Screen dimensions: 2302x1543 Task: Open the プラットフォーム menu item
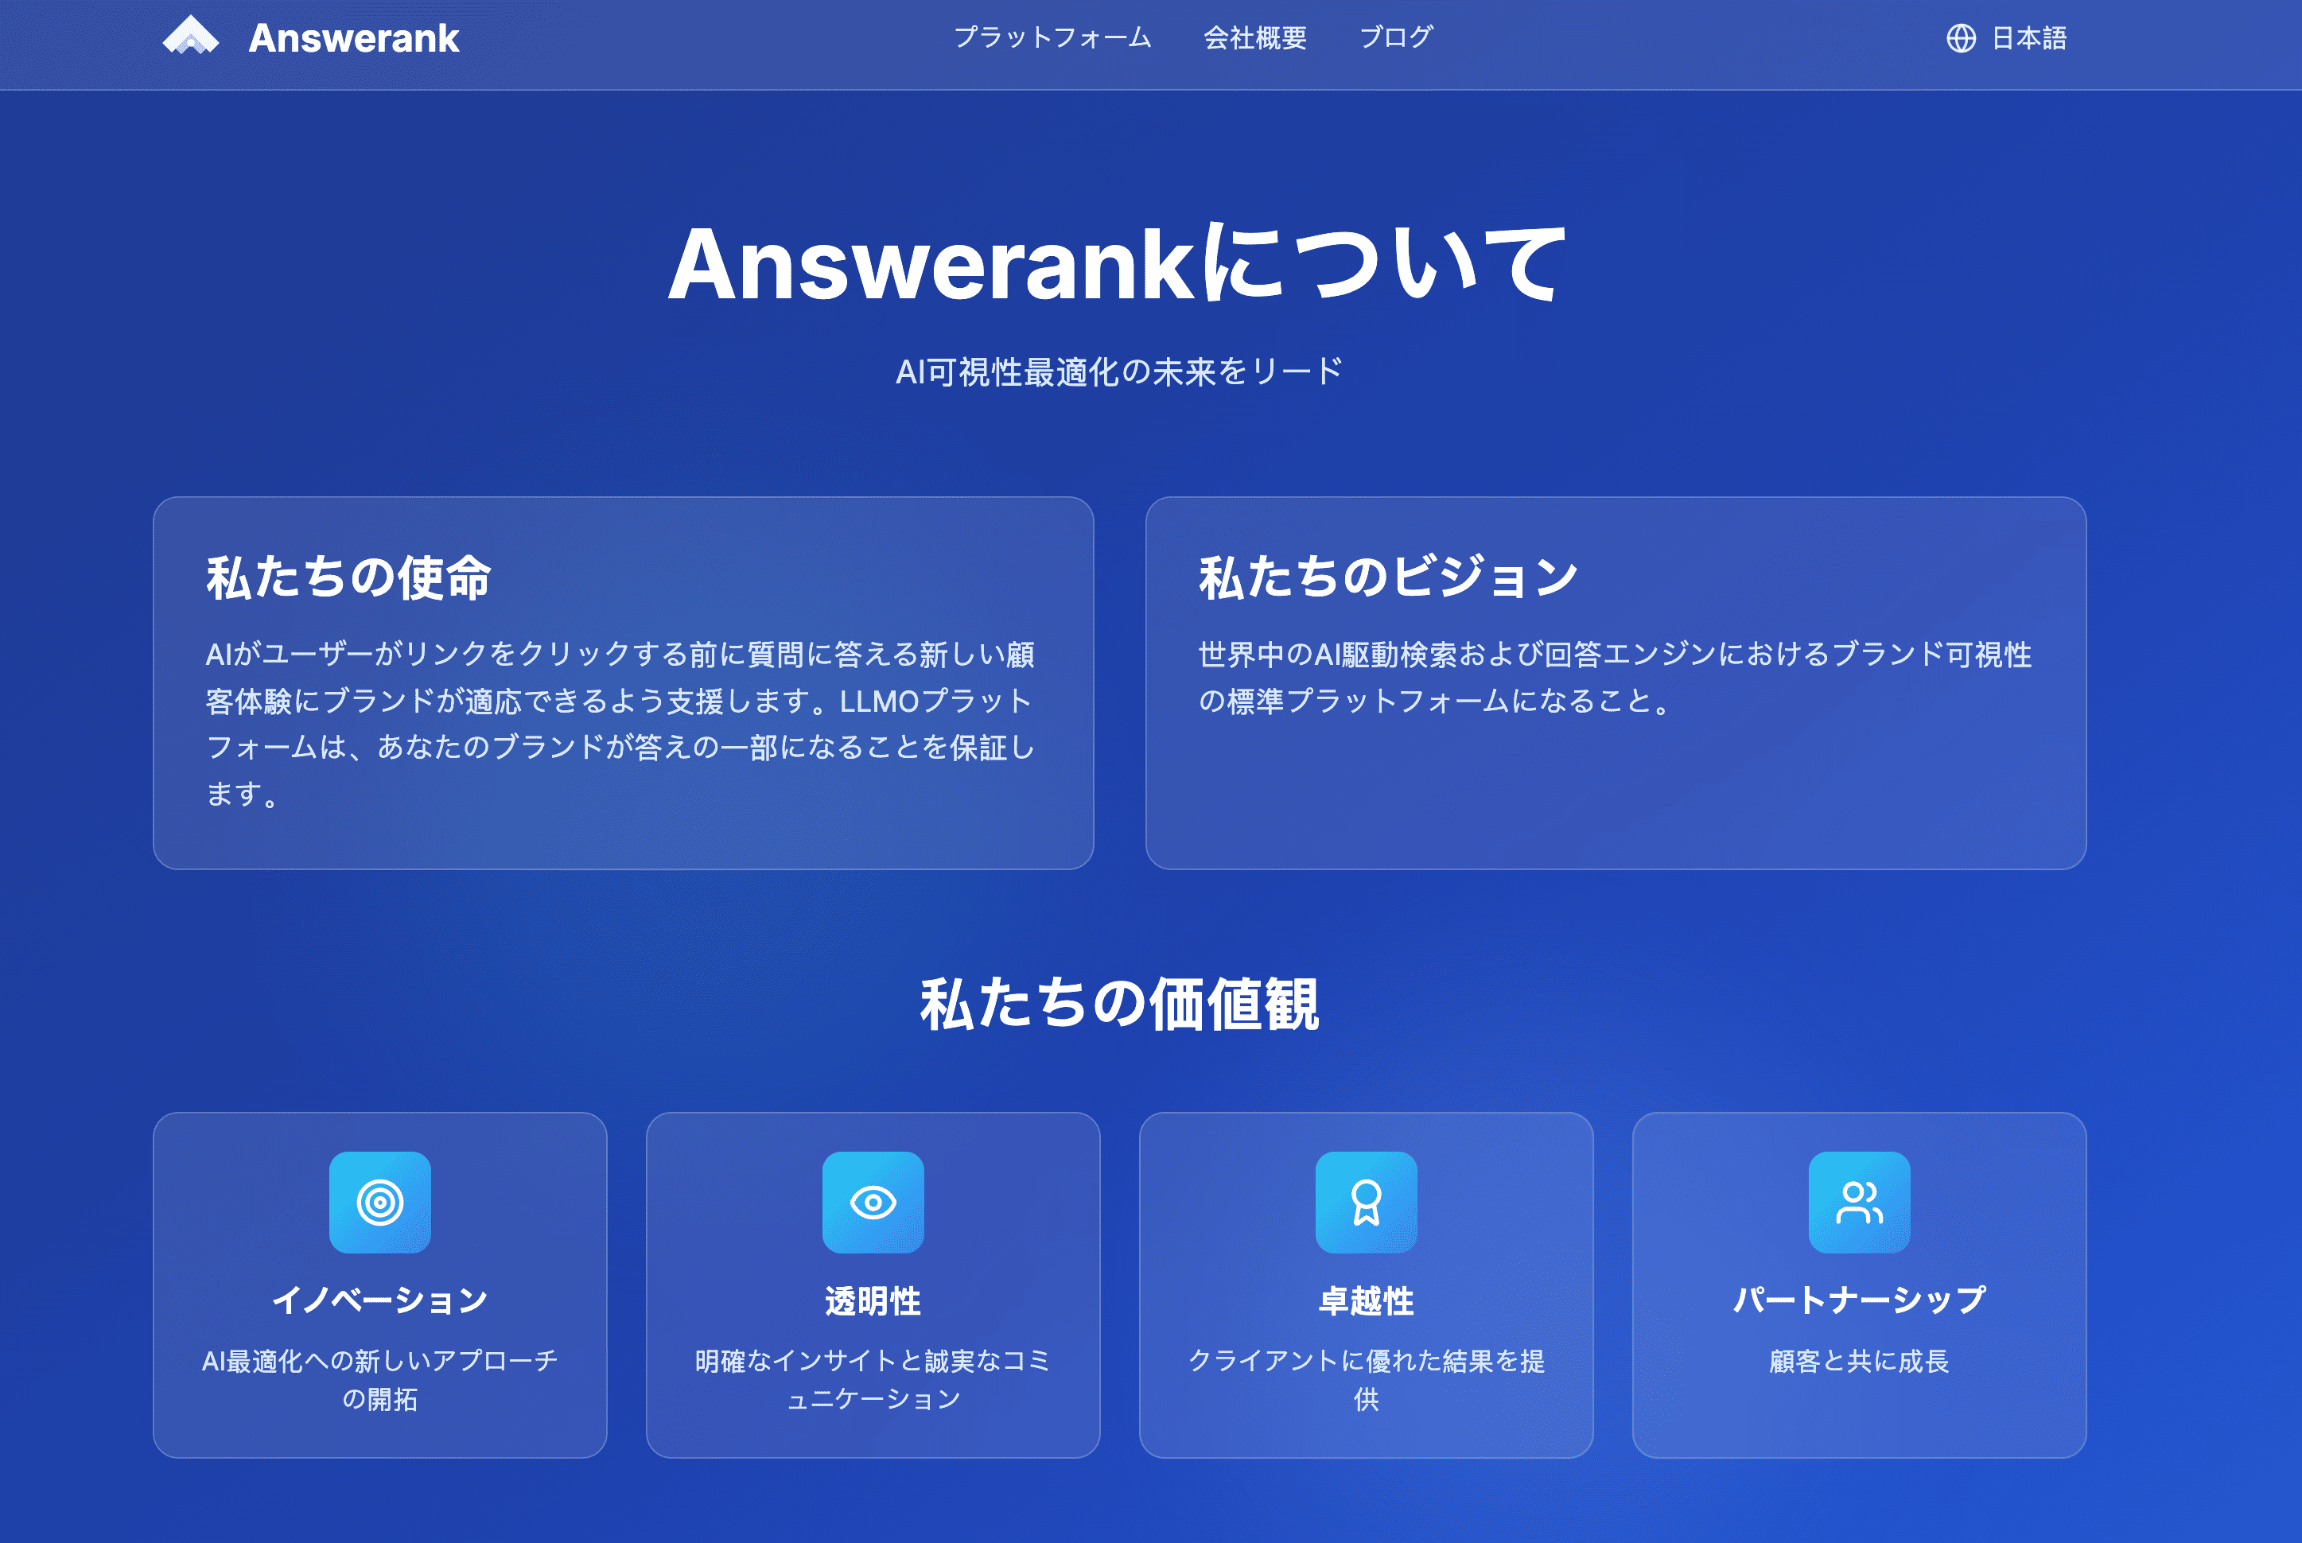pos(1052,38)
